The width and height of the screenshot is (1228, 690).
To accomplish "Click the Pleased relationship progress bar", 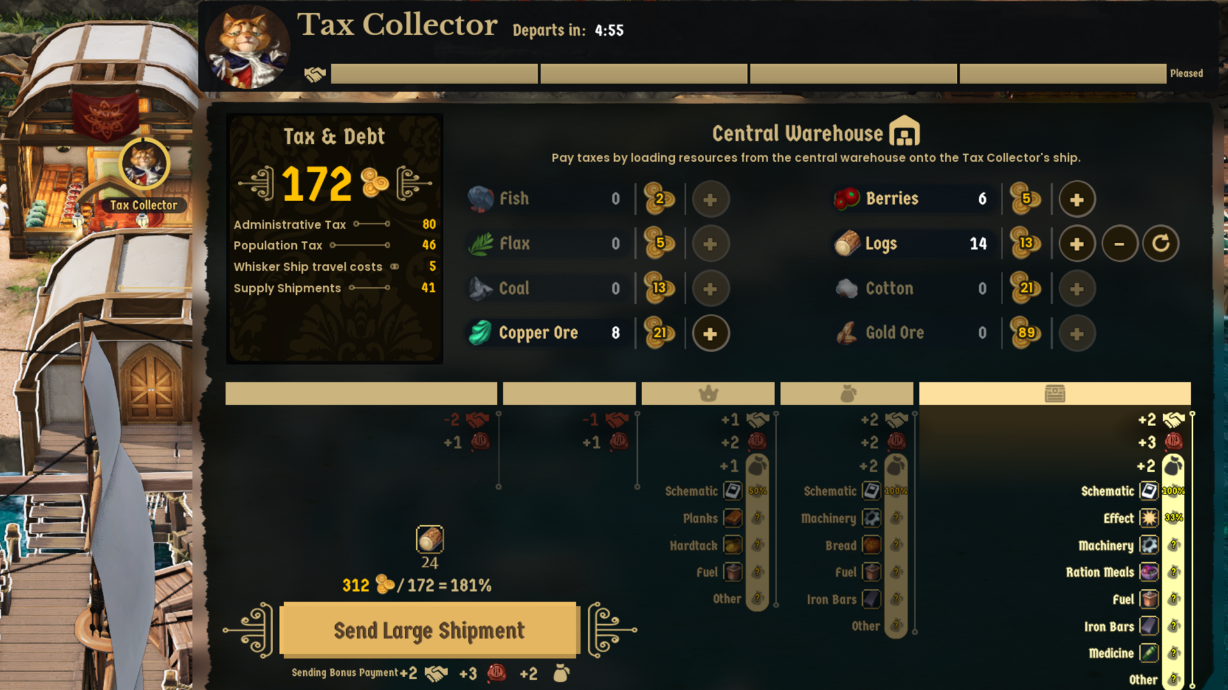I will click(748, 73).
